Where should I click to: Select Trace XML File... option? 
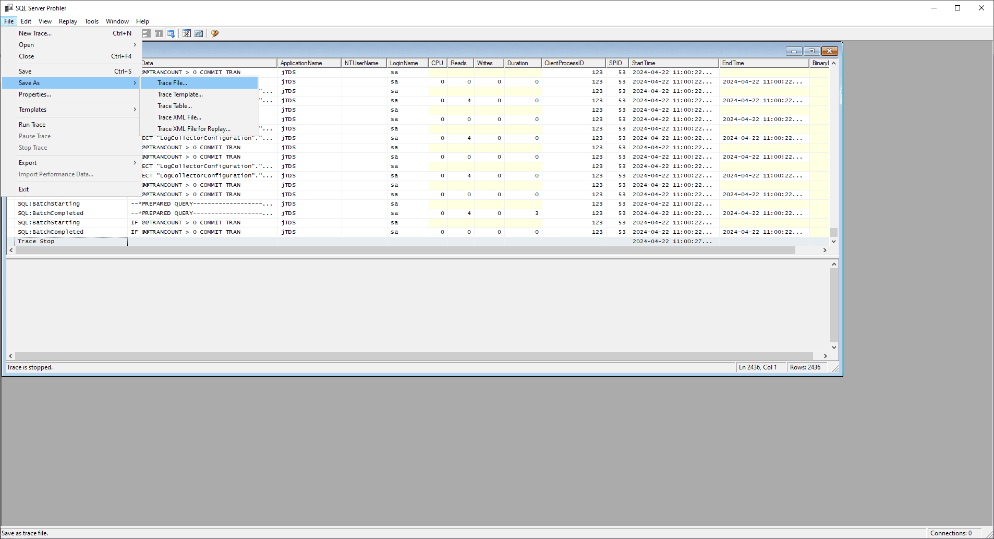click(199, 117)
